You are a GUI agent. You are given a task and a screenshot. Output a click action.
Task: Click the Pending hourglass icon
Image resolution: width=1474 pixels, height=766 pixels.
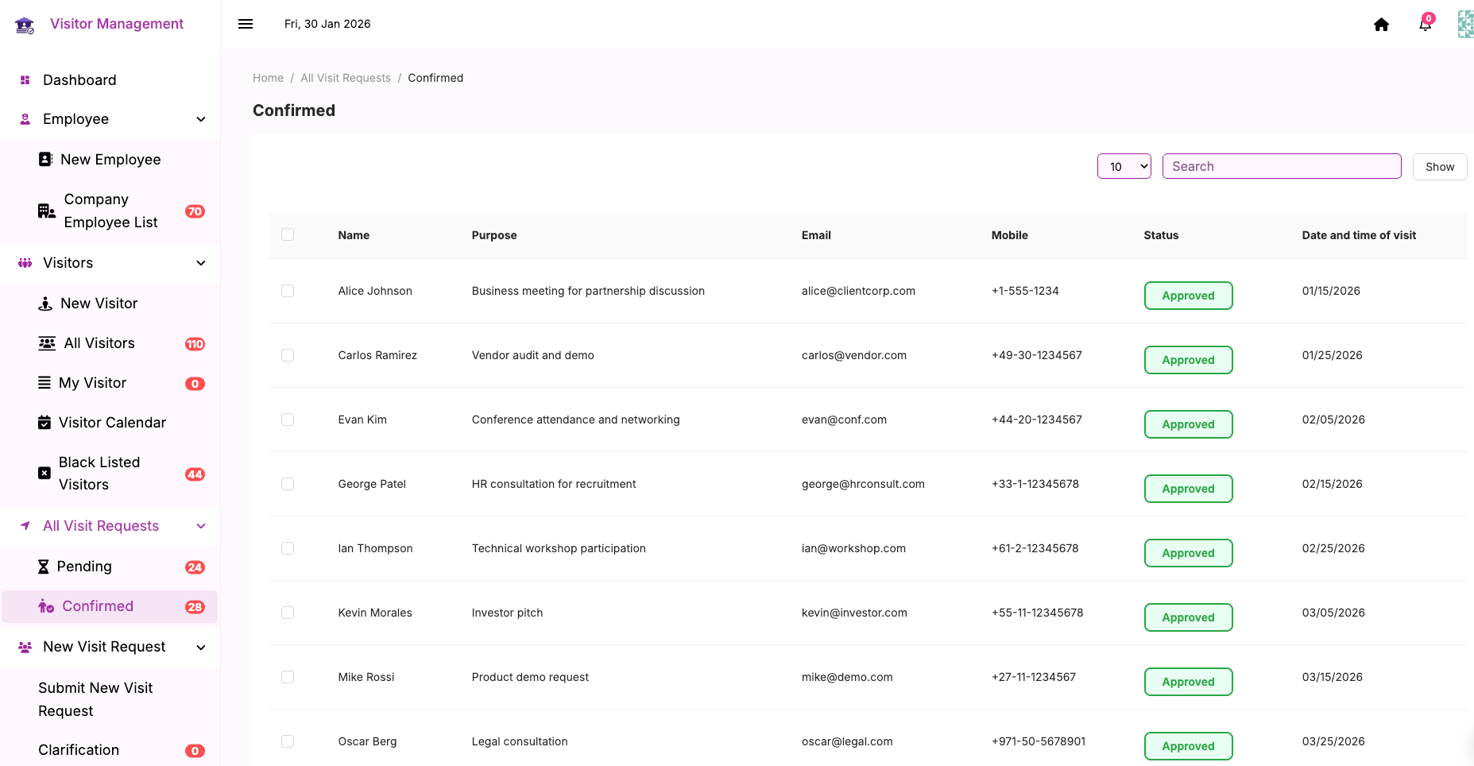pos(44,567)
